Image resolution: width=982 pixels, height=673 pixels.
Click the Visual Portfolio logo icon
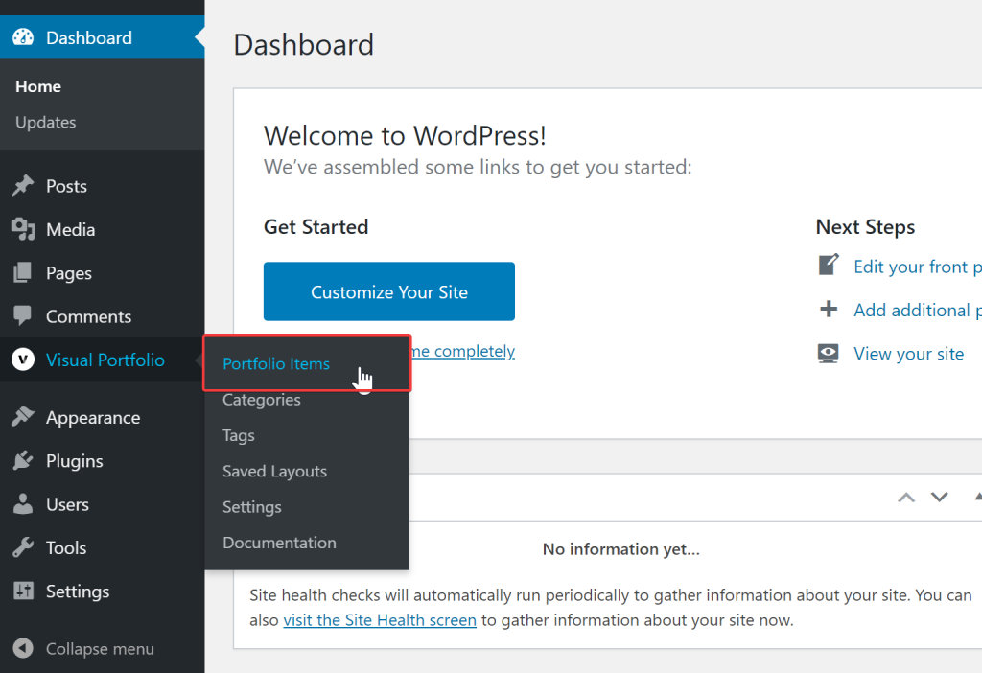23,360
